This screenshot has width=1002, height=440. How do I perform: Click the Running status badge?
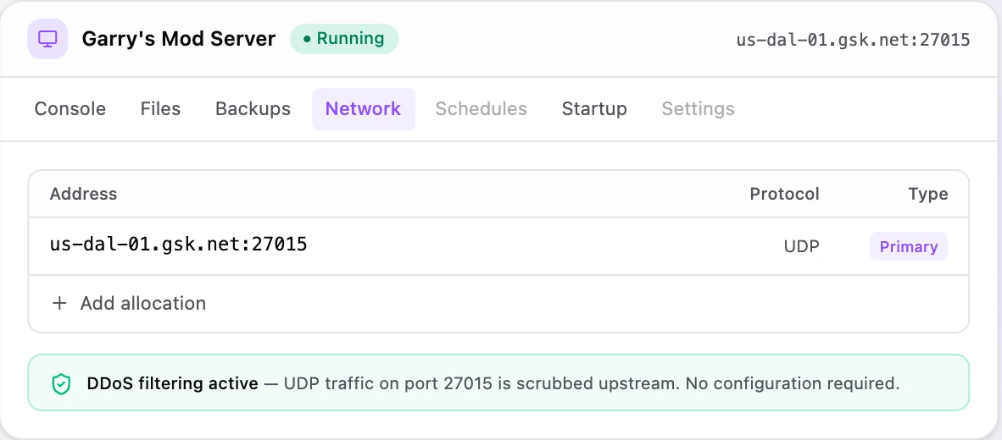click(x=344, y=39)
